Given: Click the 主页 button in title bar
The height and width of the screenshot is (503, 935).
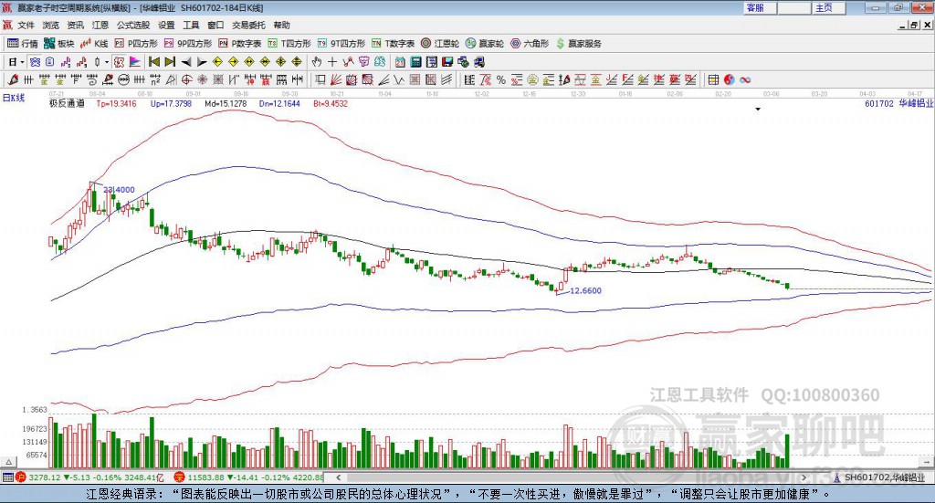Looking at the screenshot, I should coord(829,7).
